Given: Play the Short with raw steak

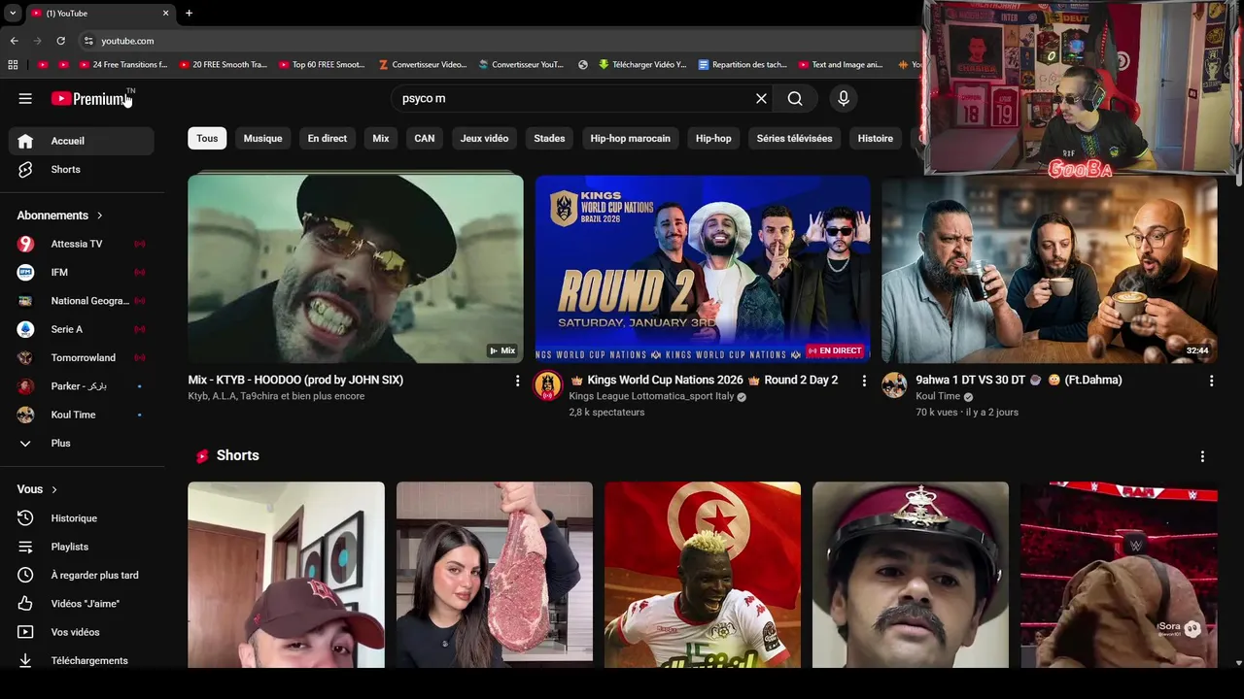Looking at the screenshot, I should (x=494, y=575).
